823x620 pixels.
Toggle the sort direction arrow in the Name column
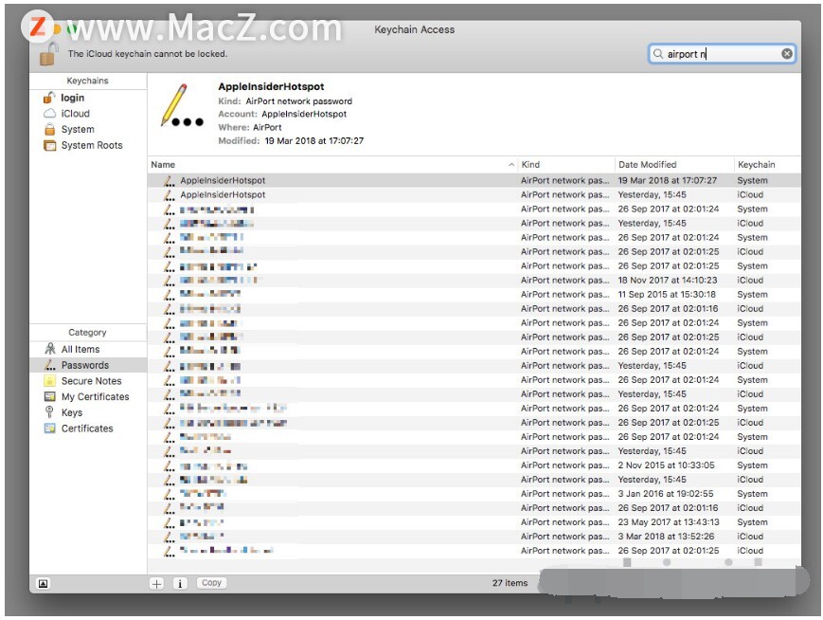(x=511, y=164)
